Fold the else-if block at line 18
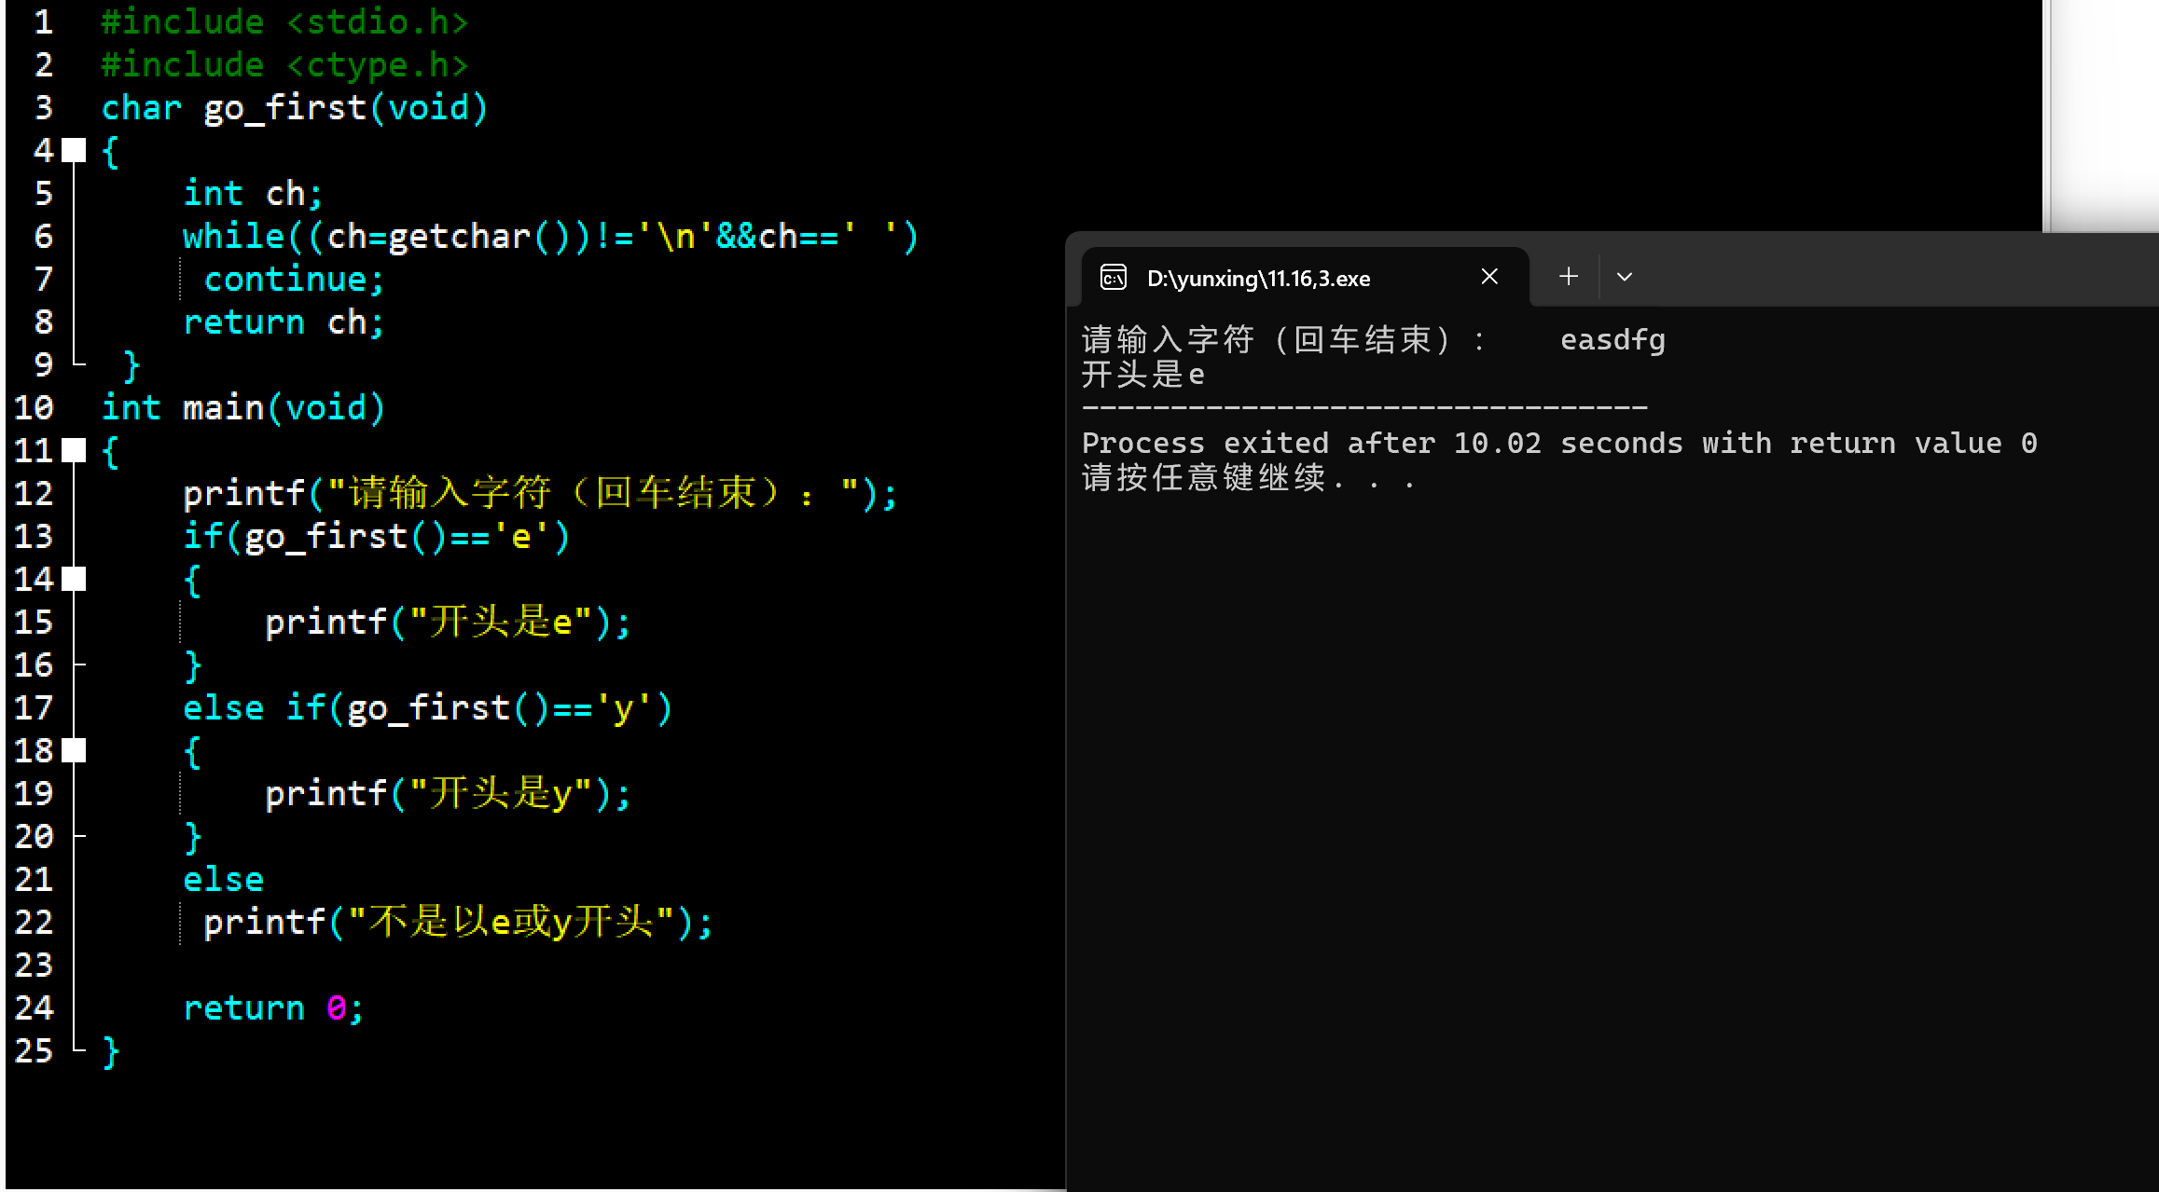 (74, 750)
